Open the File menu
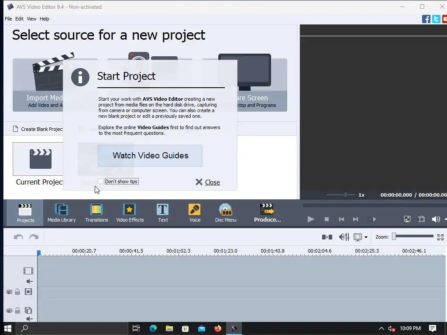Image resolution: width=447 pixels, height=335 pixels. tap(8, 19)
